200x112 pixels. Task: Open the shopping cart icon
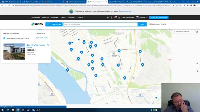click(119, 17)
